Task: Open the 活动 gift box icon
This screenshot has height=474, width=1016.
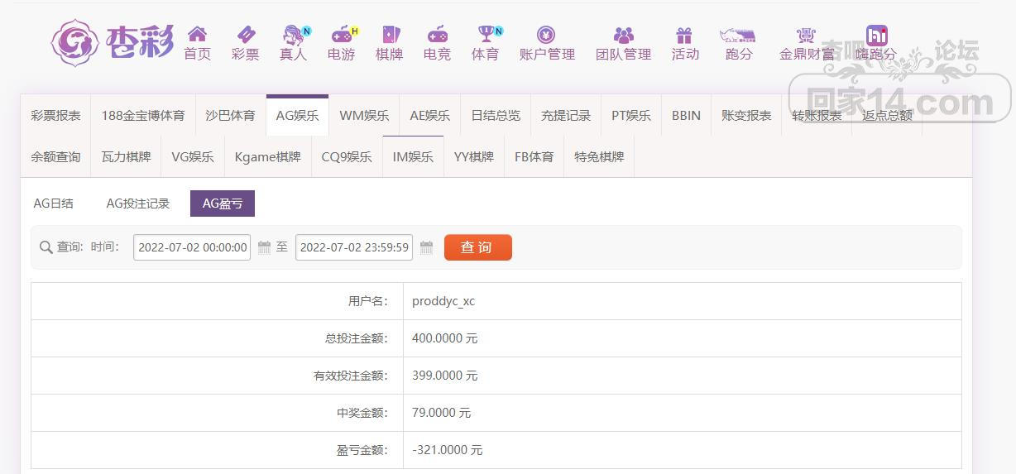Action: tap(683, 35)
